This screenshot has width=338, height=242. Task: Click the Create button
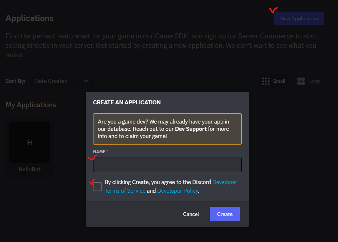225,214
